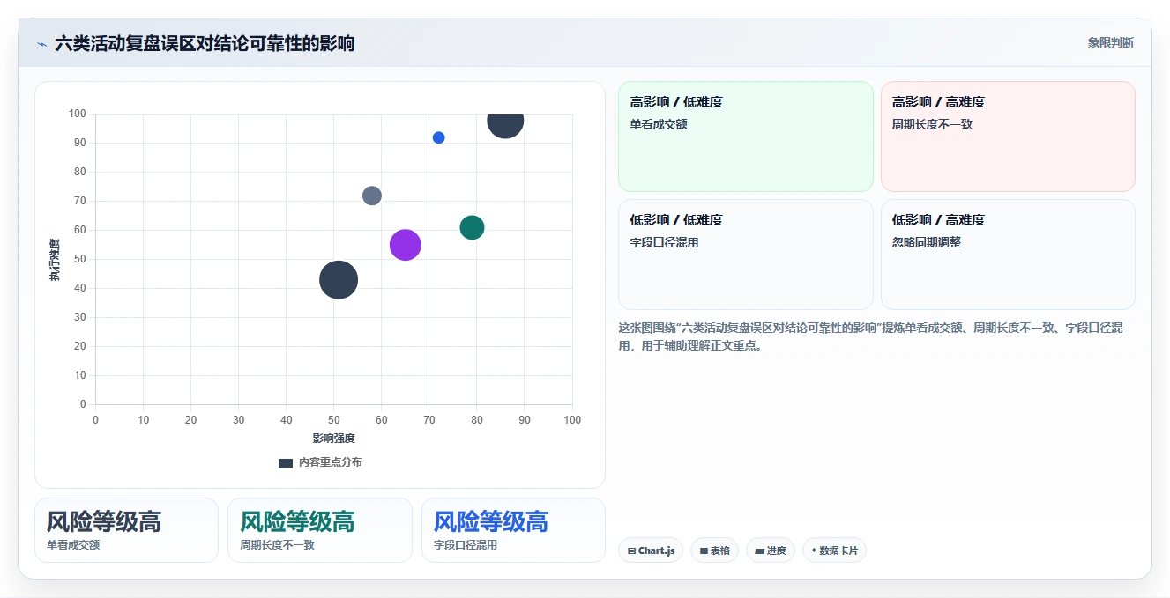
Task: Open the Chart.js chip
Action: (x=651, y=550)
